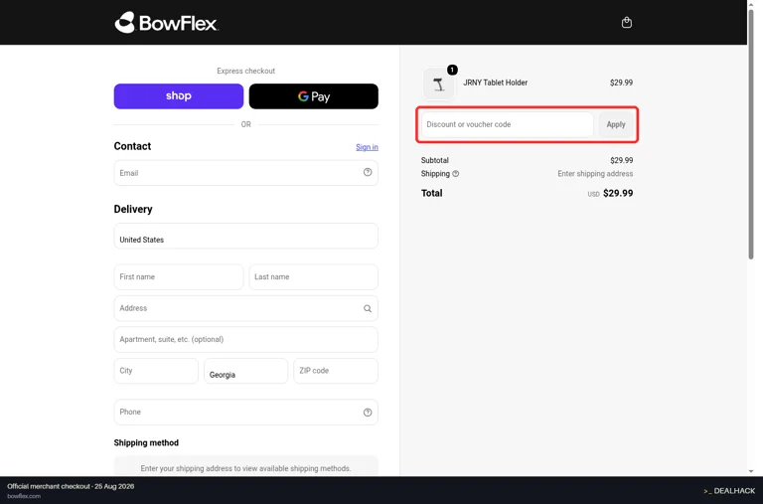Click the Enter shipping address text
Screen dimensions: 763x504
(595, 174)
